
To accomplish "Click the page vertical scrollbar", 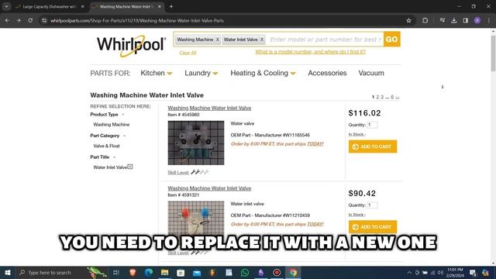I will [x=493, y=53].
